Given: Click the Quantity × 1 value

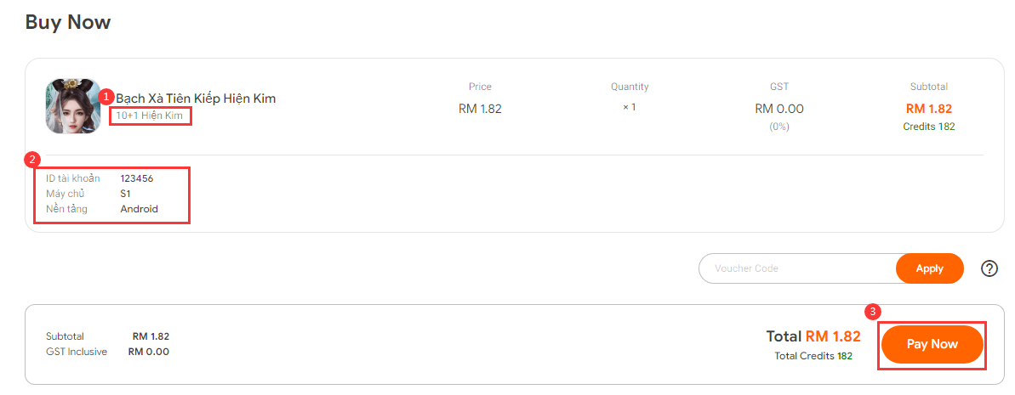Looking at the screenshot, I should [630, 107].
